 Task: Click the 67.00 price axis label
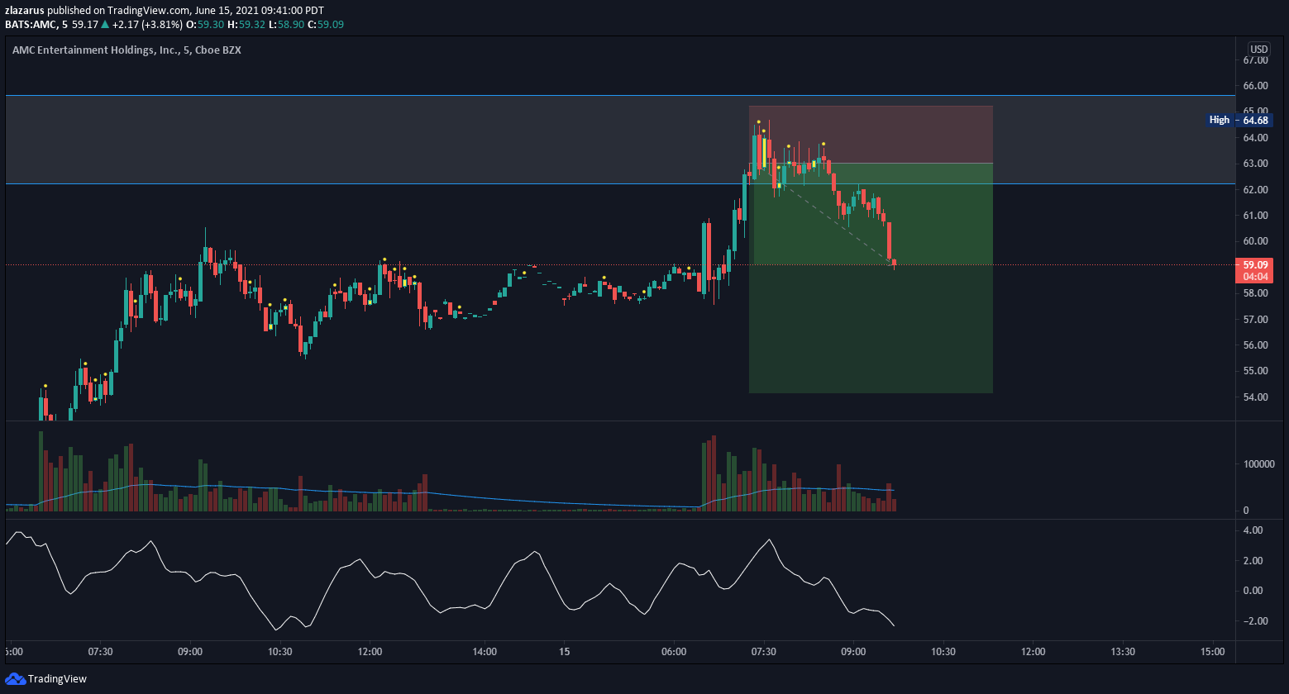1255,60
